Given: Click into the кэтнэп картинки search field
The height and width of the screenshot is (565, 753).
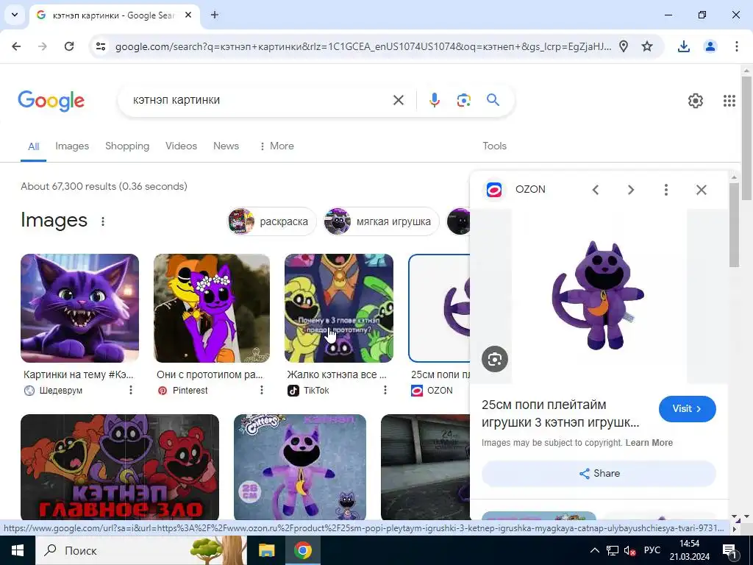Looking at the screenshot, I should (x=260, y=100).
